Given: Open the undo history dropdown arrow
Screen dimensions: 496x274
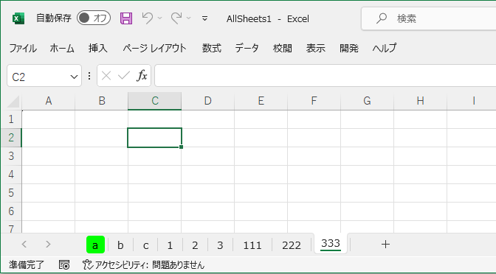Looking at the screenshot, I should tap(159, 18).
